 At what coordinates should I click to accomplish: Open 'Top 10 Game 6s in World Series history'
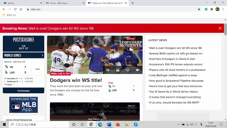point(173,92)
